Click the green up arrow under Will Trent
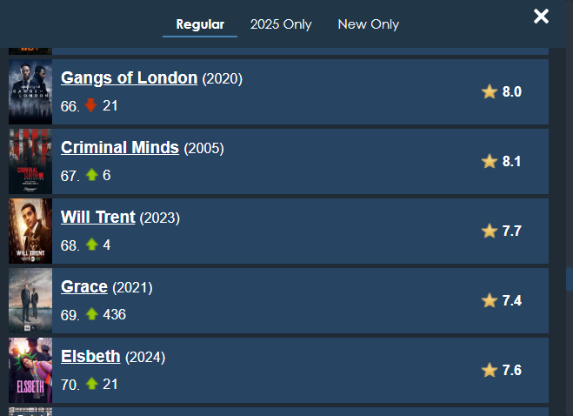 coord(91,245)
